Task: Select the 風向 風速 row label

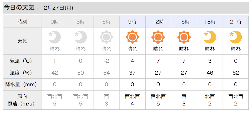Action: [22, 100]
